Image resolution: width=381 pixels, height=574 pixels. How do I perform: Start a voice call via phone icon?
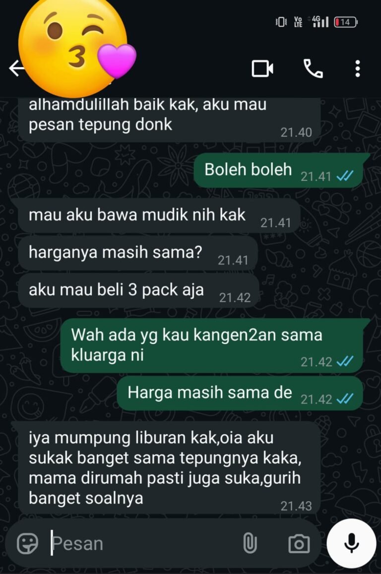pyautogui.click(x=314, y=69)
